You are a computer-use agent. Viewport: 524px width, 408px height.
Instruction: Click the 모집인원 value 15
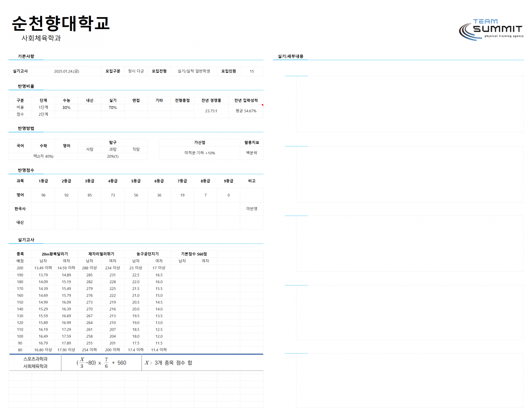point(252,71)
